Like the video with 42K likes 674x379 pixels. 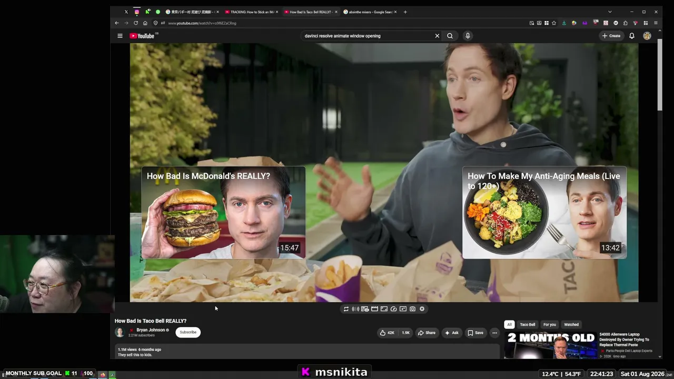pyautogui.click(x=388, y=333)
